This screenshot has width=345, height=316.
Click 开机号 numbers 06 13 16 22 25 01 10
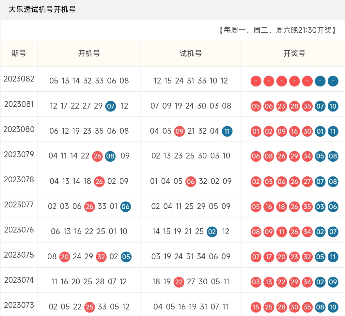(89, 231)
